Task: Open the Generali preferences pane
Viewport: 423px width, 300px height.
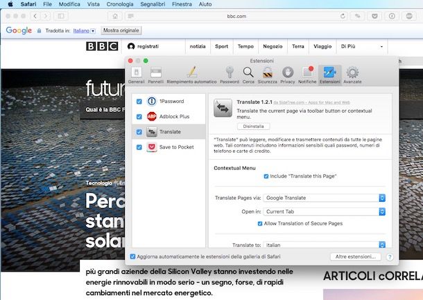Action: tap(136, 75)
